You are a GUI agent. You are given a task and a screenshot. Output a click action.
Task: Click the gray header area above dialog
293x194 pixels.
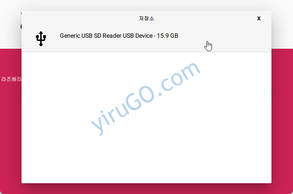point(146,5)
